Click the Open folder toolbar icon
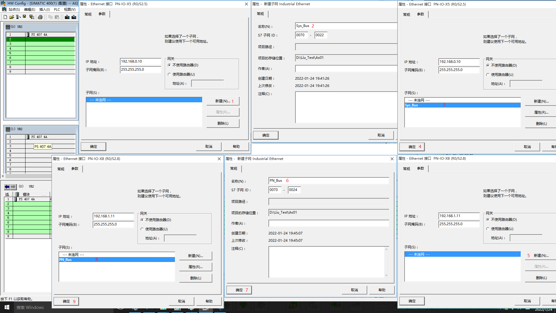The width and height of the screenshot is (556, 313). tap(12, 17)
